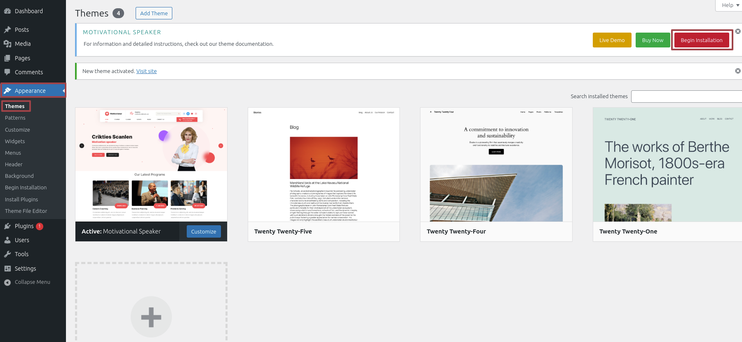Click next slide arrow in Motivational Speaker preview
This screenshot has height=342, width=742.
point(221,146)
